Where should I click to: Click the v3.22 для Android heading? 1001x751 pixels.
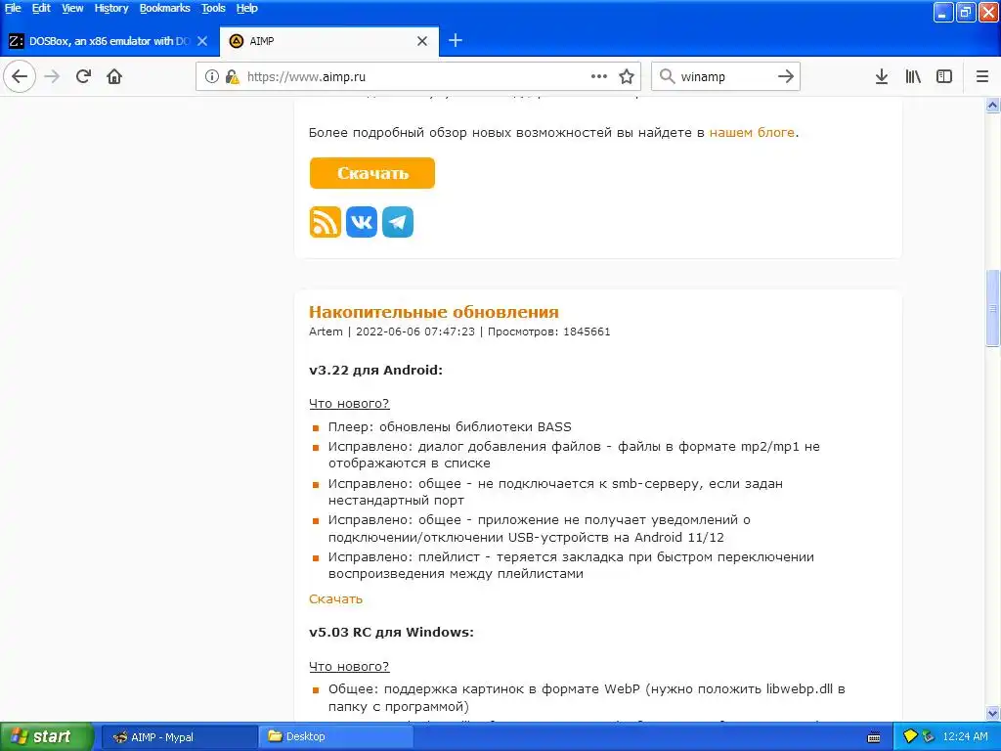pos(375,371)
